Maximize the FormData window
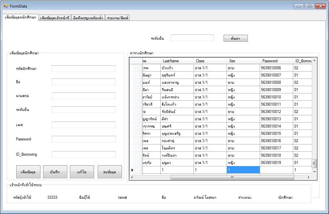This screenshot has height=214, width=329. (309, 6)
